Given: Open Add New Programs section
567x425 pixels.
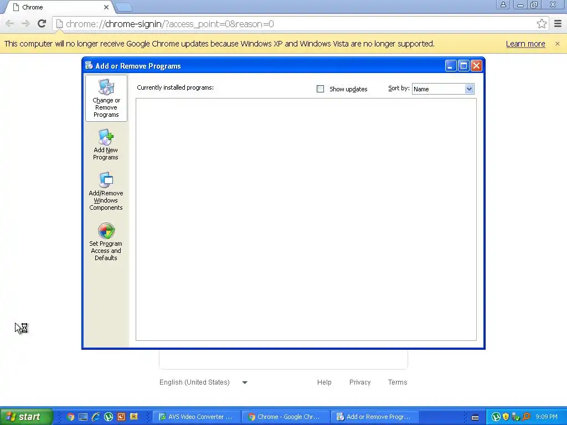Looking at the screenshot, I should (x=106, y=145).
